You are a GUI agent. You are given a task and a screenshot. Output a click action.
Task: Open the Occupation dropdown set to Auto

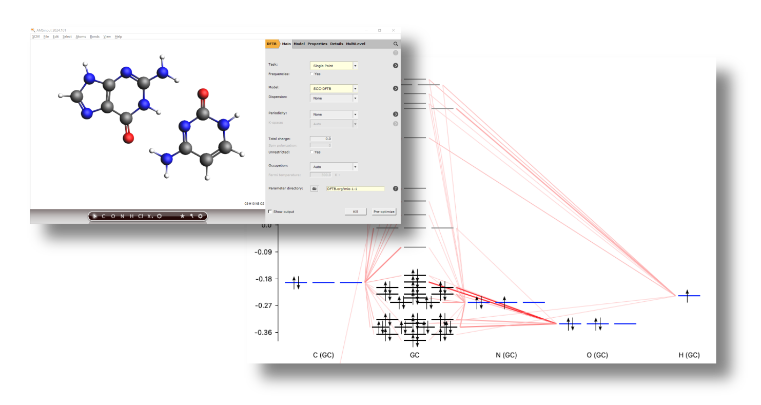(x=334, y=167)
